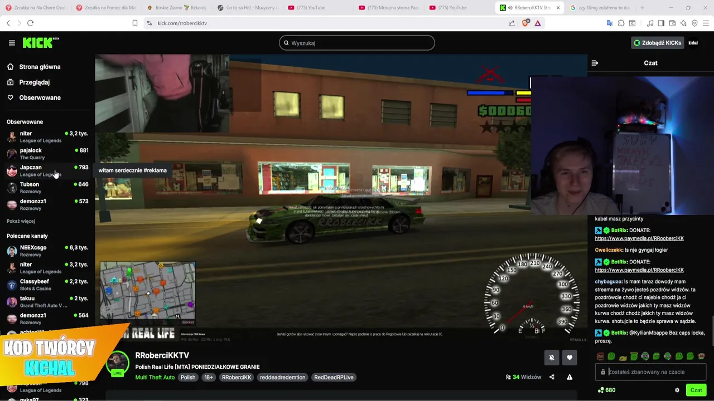Close the RRoberciKKTV browser tab
The width and height of the screenshot is (714, 401).
[558, 8]
